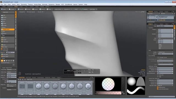Open the Button brush preset thumbnail

click(x=88, y=86)
